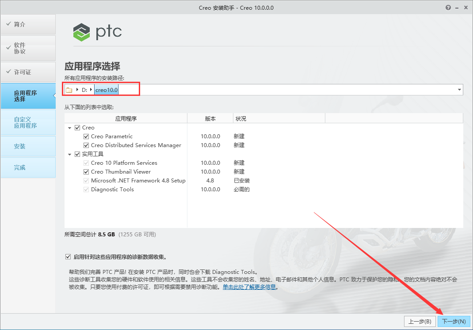473x330 pixels.
Task: Click the folder icon in the install path bar
Action: 69,89
